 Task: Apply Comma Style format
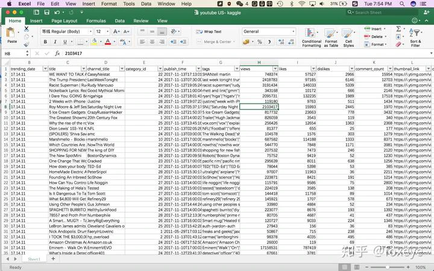269,42
